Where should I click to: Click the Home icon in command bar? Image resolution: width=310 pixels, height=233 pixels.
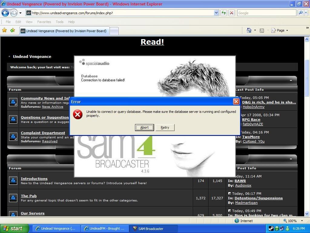[249, 30]
